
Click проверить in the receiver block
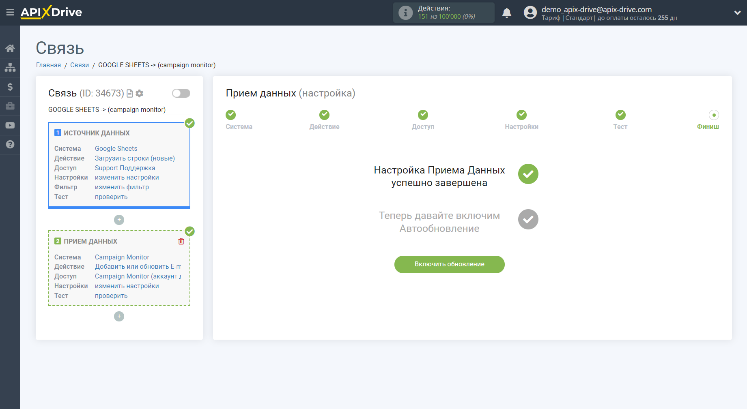point(111,296)
